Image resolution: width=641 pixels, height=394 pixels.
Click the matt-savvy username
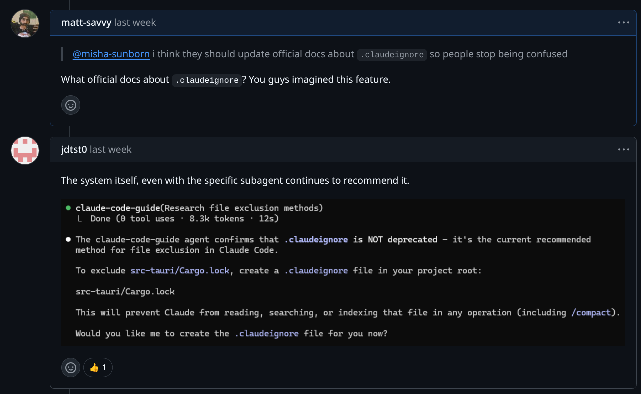(85, 22)
